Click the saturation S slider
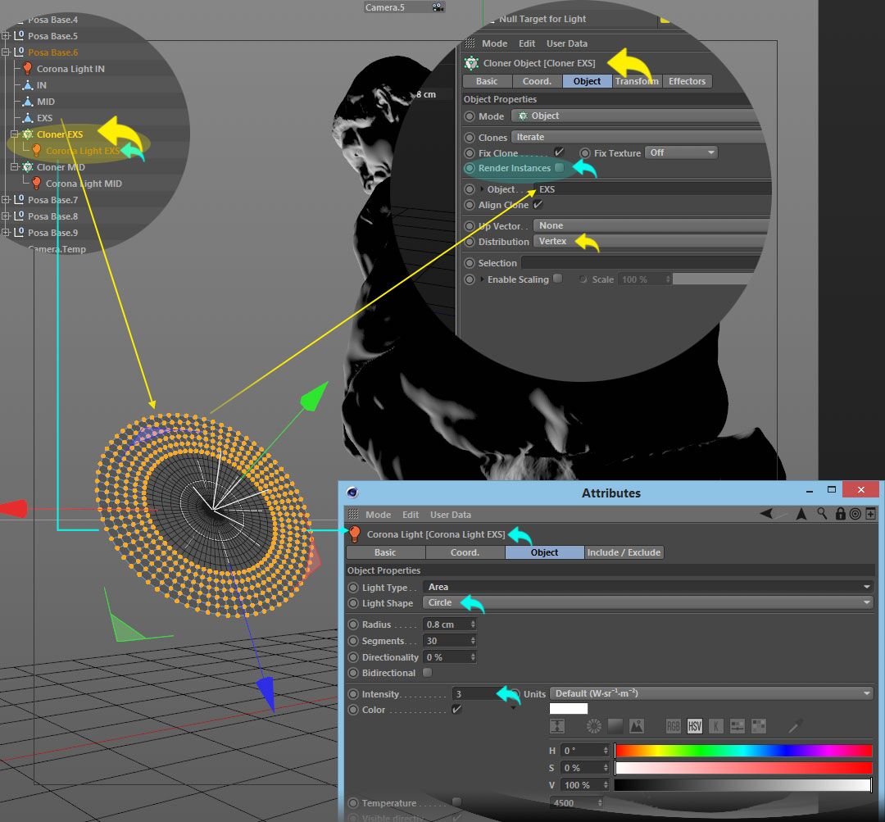885x822 pixels. (743, 768)
